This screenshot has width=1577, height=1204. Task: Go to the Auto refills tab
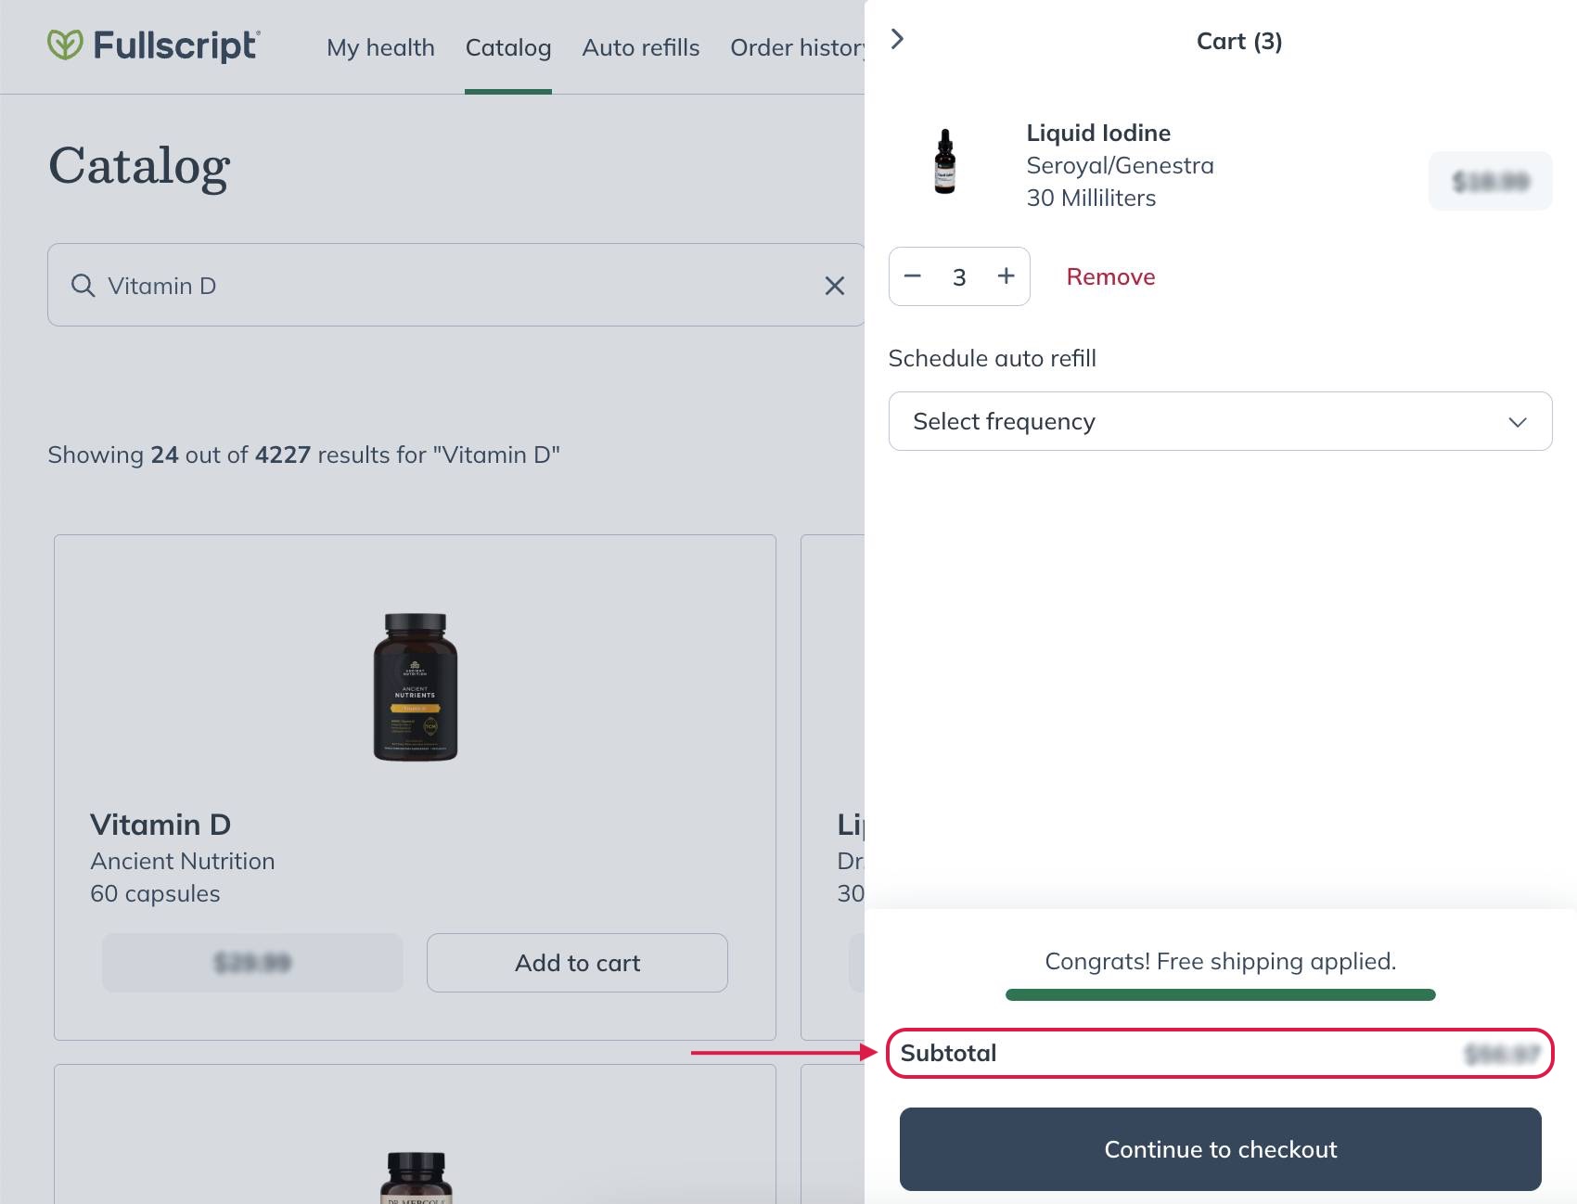(641, 47)
